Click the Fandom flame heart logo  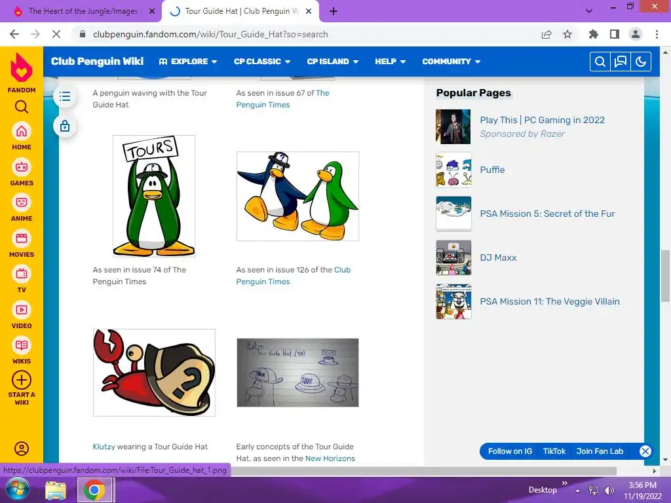coord(22,67)
